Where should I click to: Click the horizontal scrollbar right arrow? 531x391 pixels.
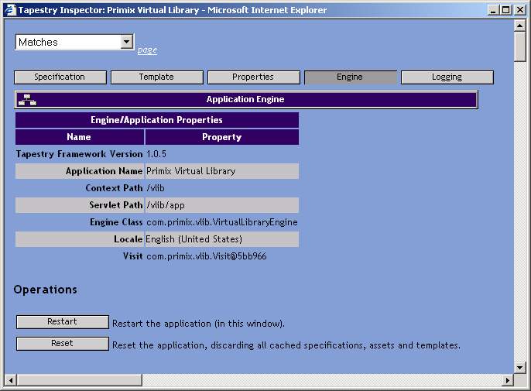pos(508,380)
